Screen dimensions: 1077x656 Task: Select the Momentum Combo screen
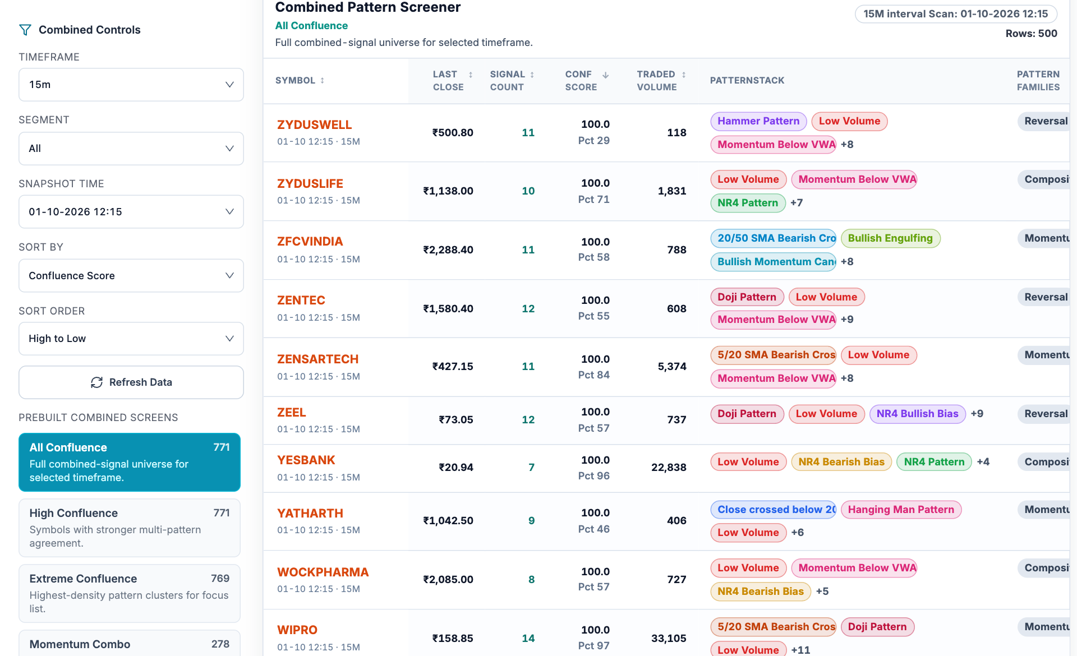(130, 644)
